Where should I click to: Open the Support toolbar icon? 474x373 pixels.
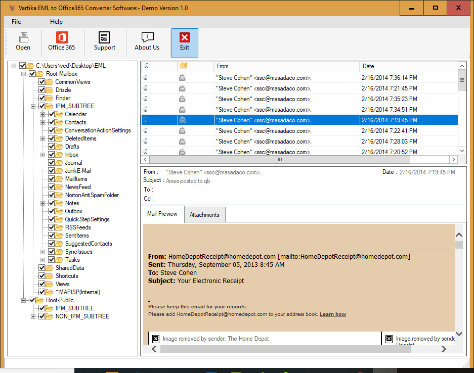pyautogui.click(x=104, y=37)
